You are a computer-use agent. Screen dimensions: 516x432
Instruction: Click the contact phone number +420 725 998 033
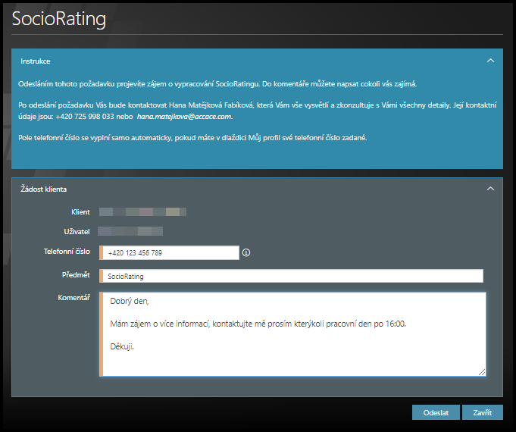(84, 117)
